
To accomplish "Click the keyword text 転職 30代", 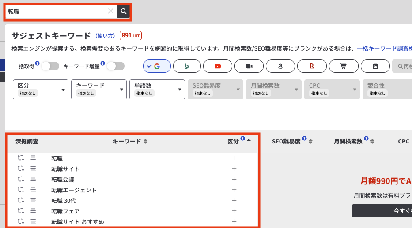I will coord(64,201).
